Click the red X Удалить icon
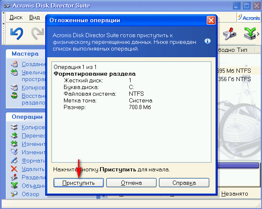This screenshot has width=262, height=209. (x=14, y=169)
